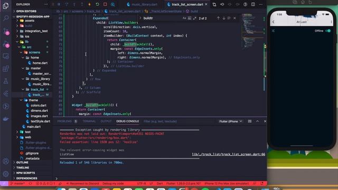
Task: Open the Run and Debug view
Action: point(6,44)
